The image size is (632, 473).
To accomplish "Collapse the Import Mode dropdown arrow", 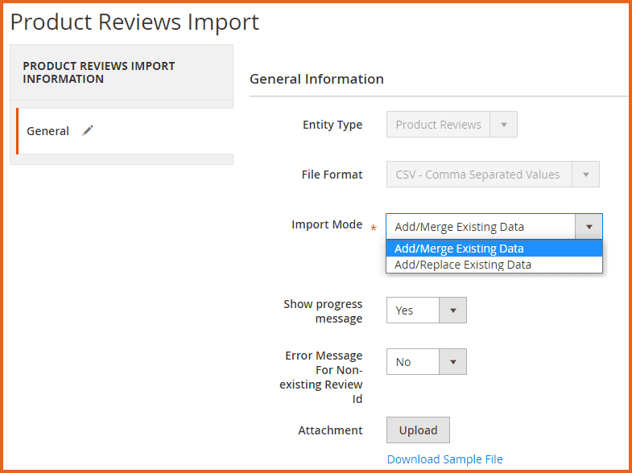I will pos(589,227).
